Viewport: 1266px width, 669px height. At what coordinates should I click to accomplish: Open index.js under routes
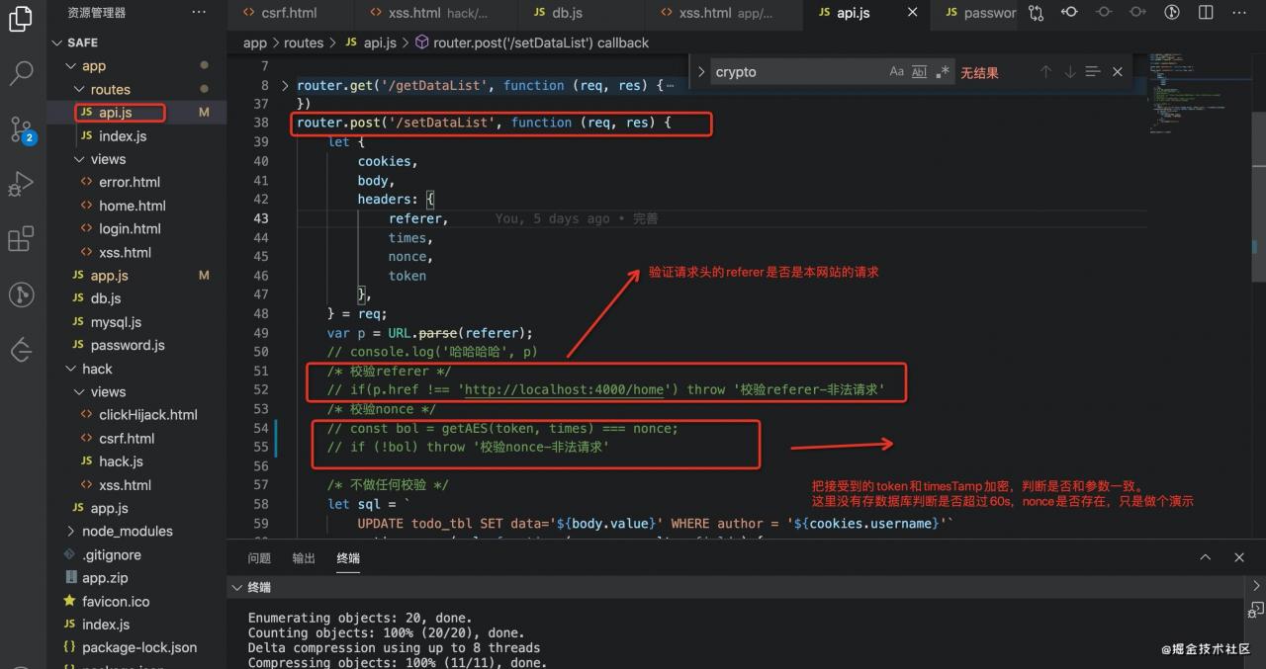[x=123, y=136]
